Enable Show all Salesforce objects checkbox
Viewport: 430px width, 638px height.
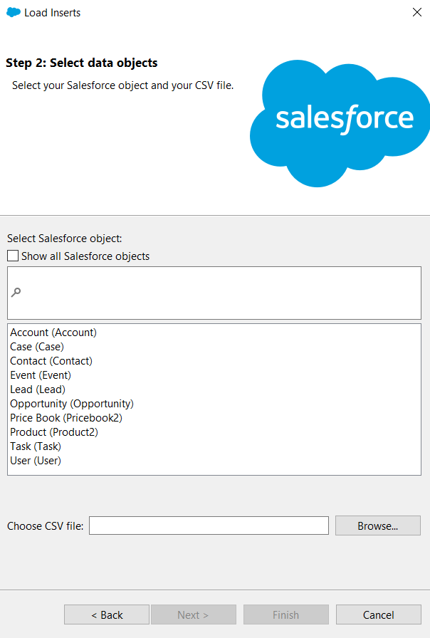tap(13, 256)
